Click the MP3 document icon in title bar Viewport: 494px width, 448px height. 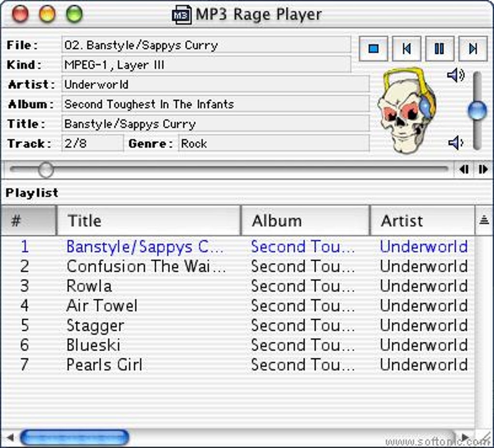click(182, 15)
